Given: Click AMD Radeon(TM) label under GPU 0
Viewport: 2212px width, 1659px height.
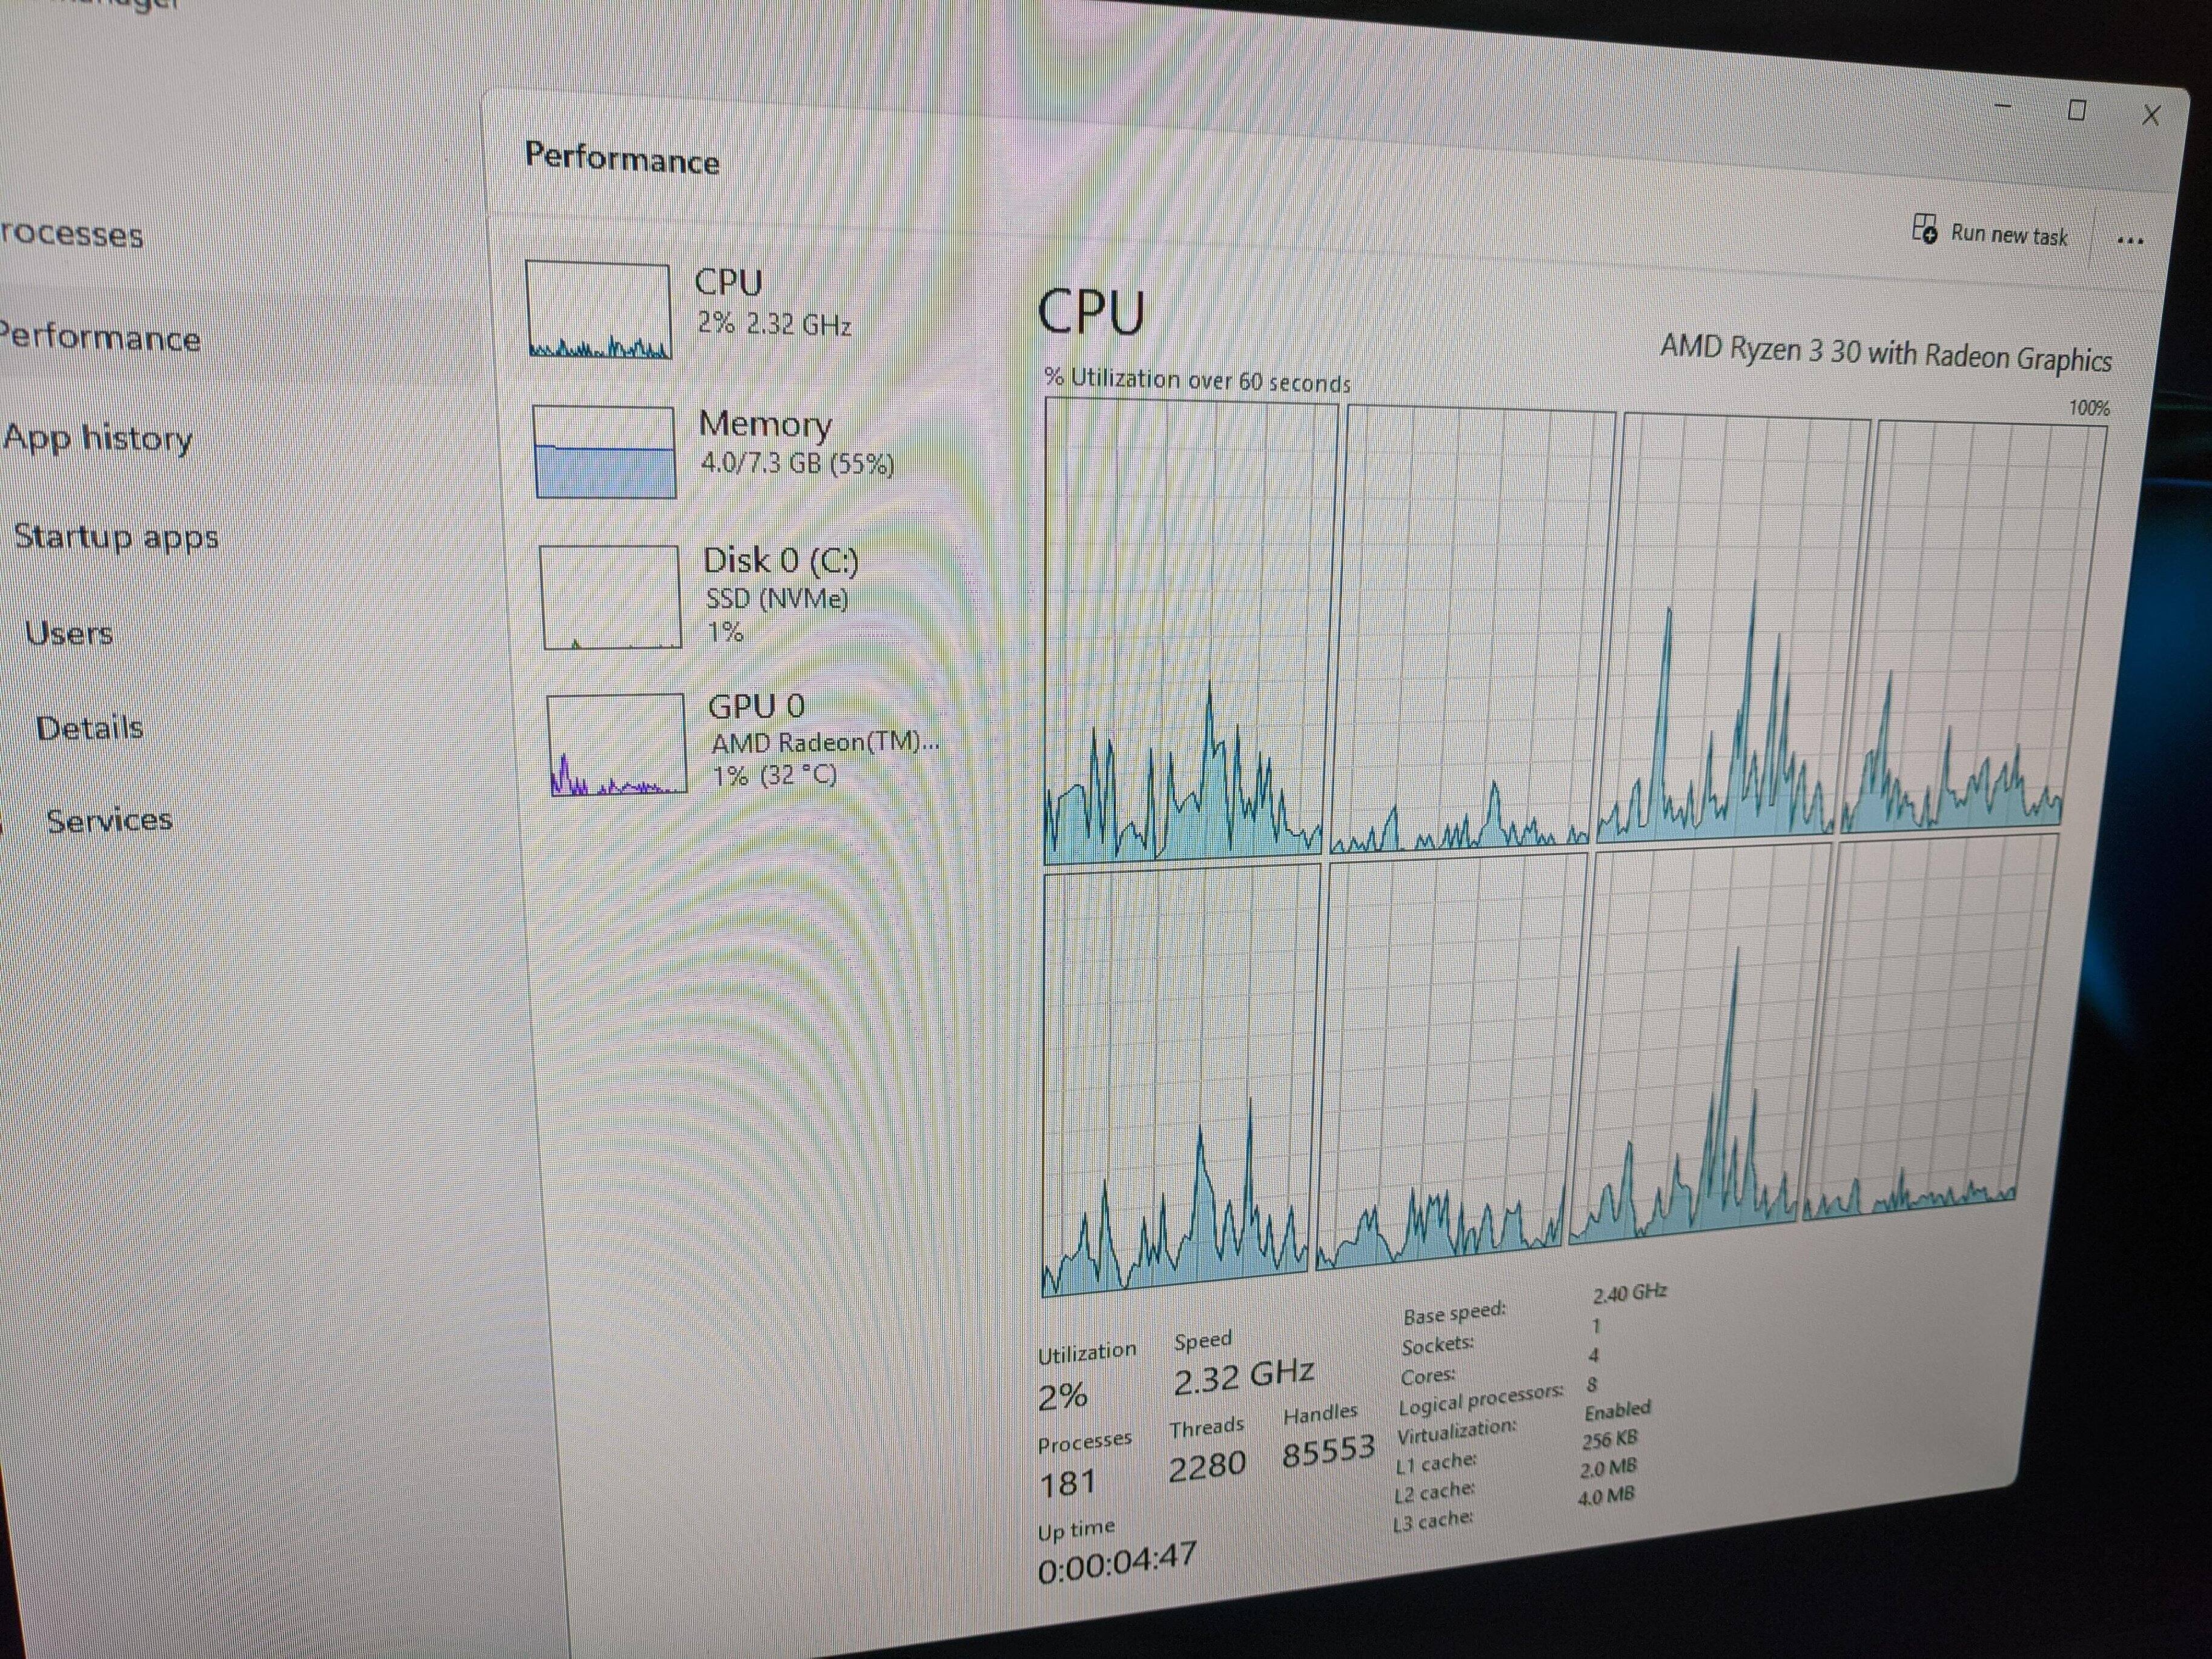Looking at the screenshot, I should [x=825, y=742].
